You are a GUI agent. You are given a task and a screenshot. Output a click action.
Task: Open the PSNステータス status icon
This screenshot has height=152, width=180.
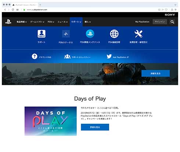click(x=66, y=34)
